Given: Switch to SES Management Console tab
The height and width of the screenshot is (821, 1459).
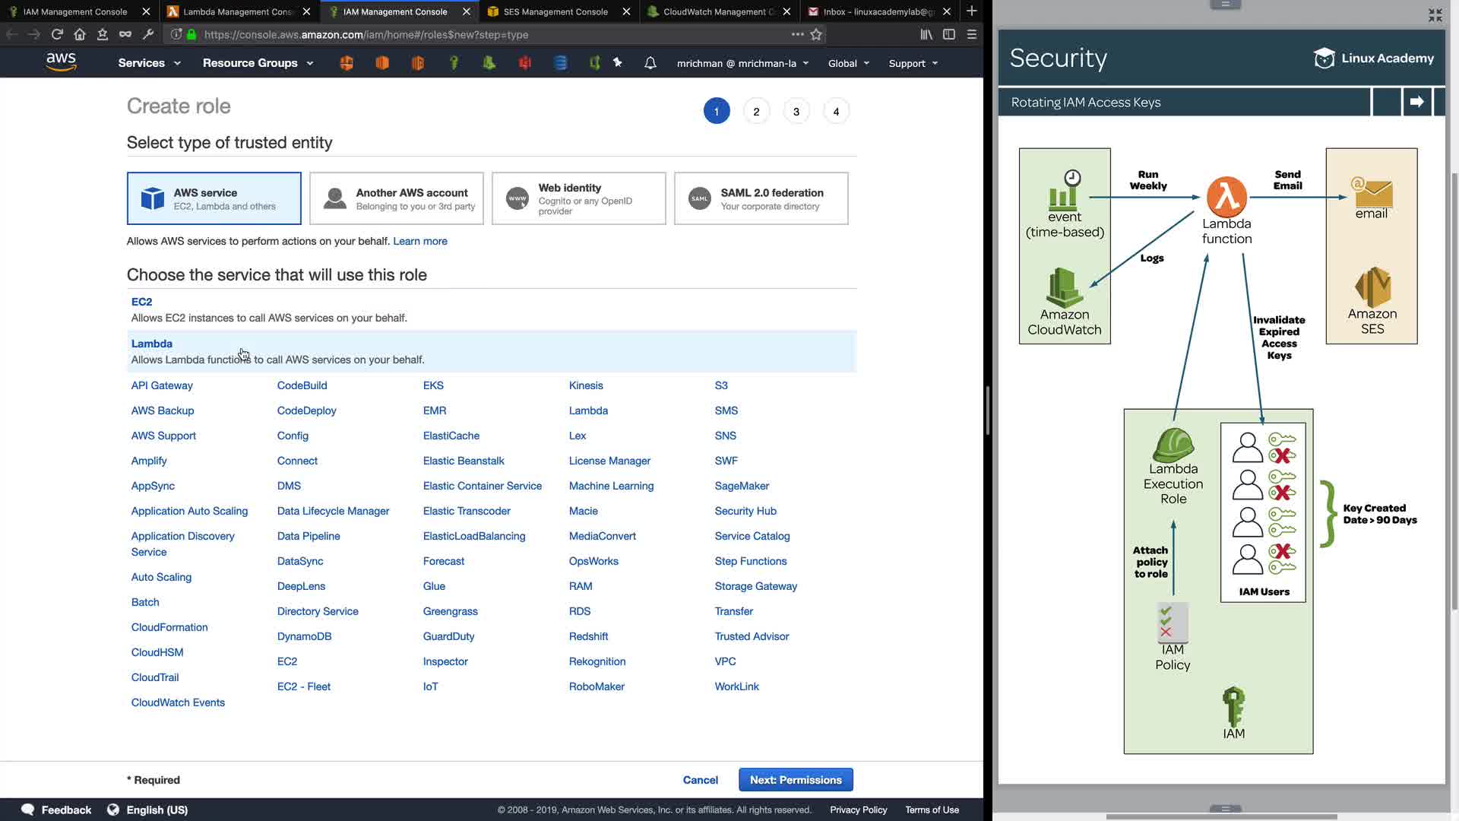Looking at the screenshot, I should (555, 11).
